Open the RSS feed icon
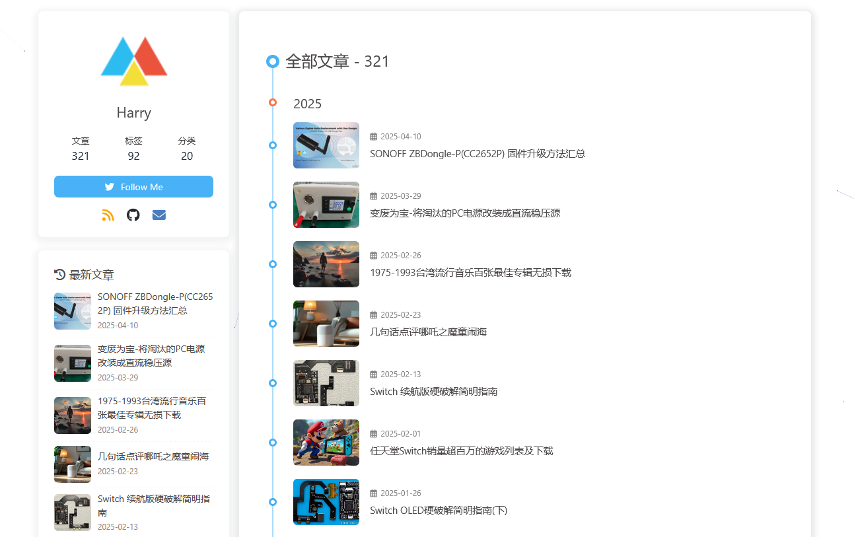The image size is (854, 537). tap(108, 215)
